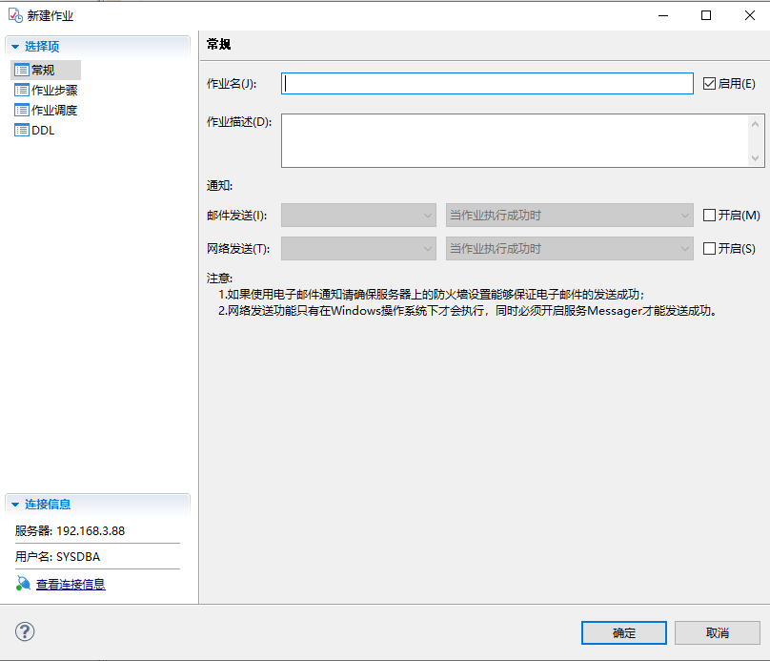The image size is (770, 661).
Task: Collapse the 选择项 section
Action: coord(15,47)
